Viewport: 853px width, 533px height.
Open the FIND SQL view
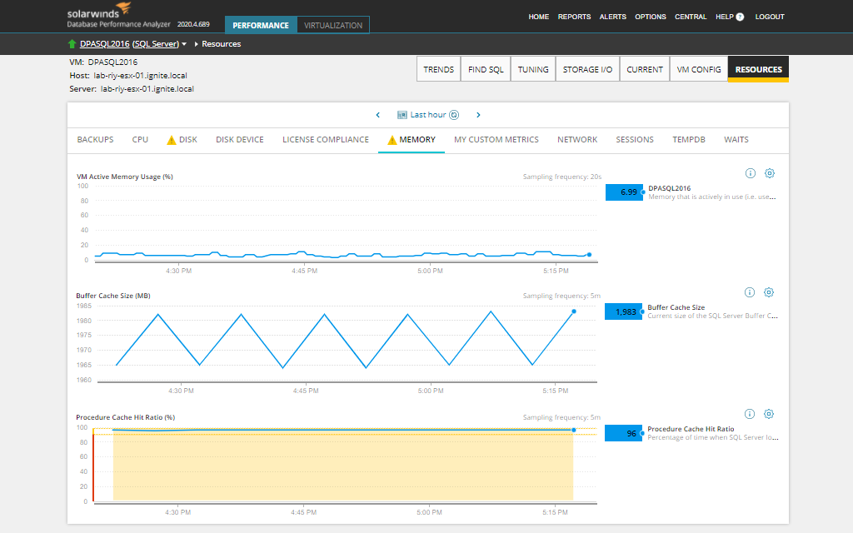486,69
